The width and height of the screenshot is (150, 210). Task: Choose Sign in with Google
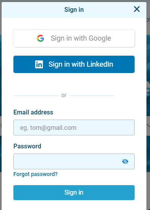(74, 38)
